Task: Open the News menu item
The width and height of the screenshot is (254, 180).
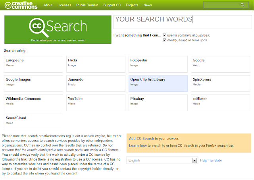Action: (148, 5)
